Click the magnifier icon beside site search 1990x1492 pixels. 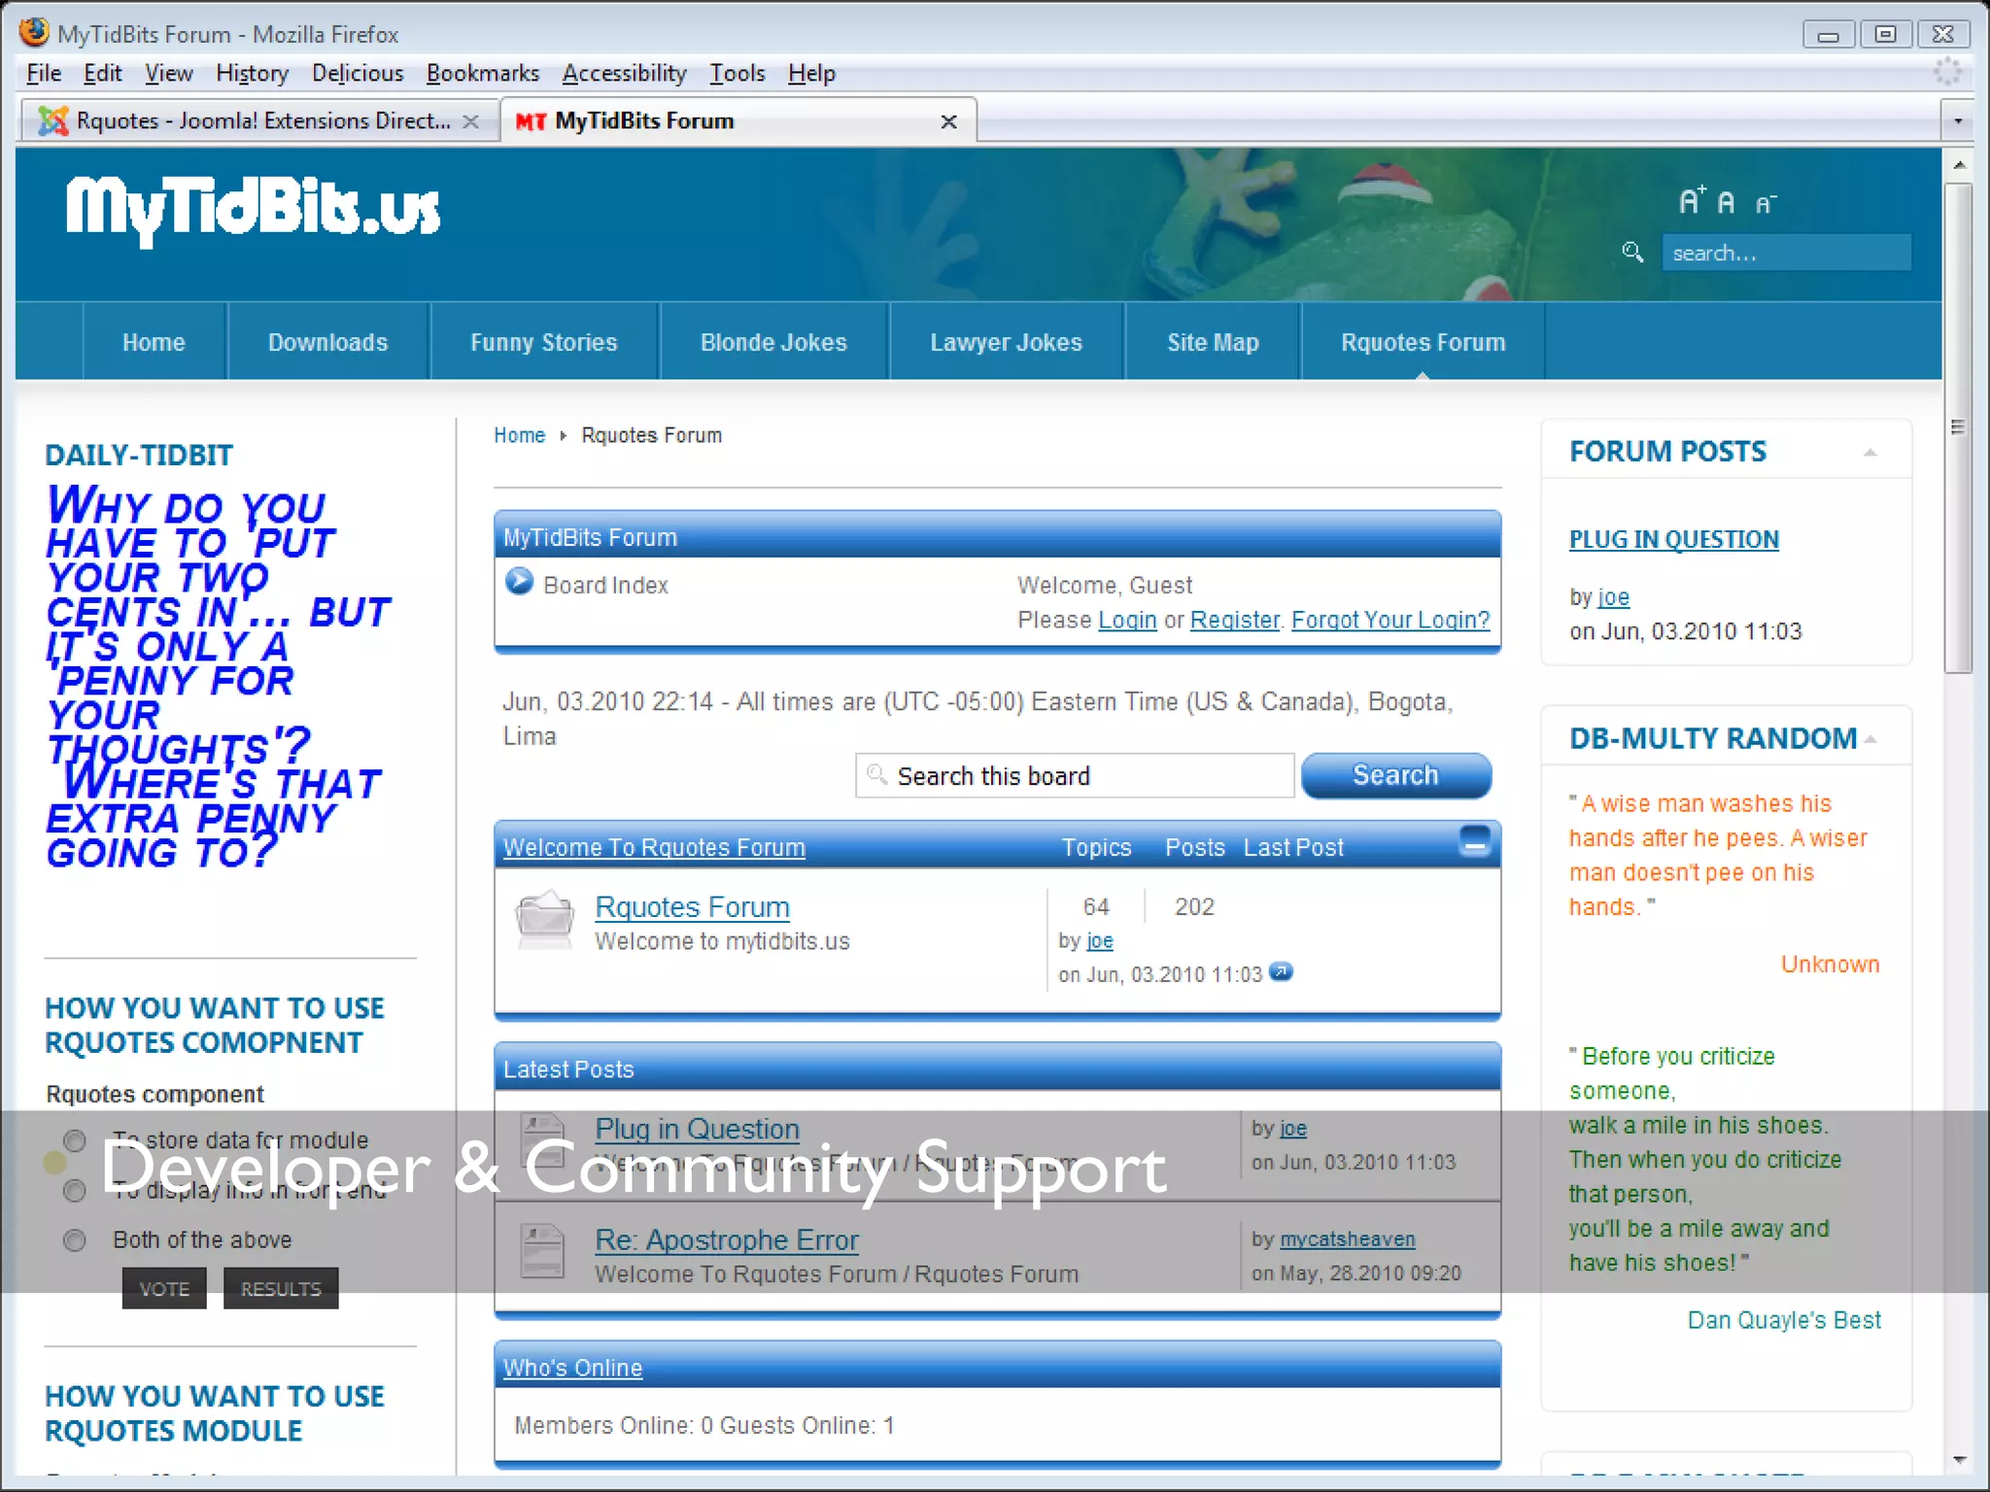[x=1632, y=253]
